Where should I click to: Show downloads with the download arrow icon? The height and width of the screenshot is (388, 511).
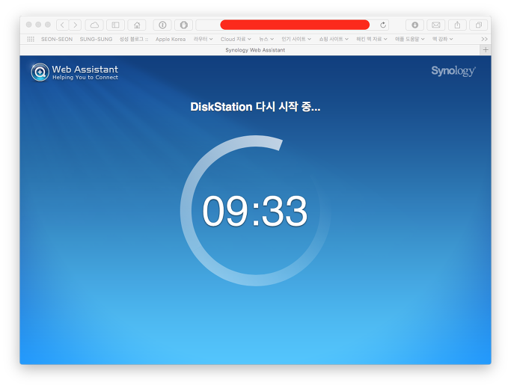(415, 25)
